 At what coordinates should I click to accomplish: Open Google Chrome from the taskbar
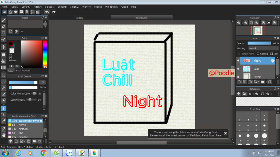pos(43,153)
